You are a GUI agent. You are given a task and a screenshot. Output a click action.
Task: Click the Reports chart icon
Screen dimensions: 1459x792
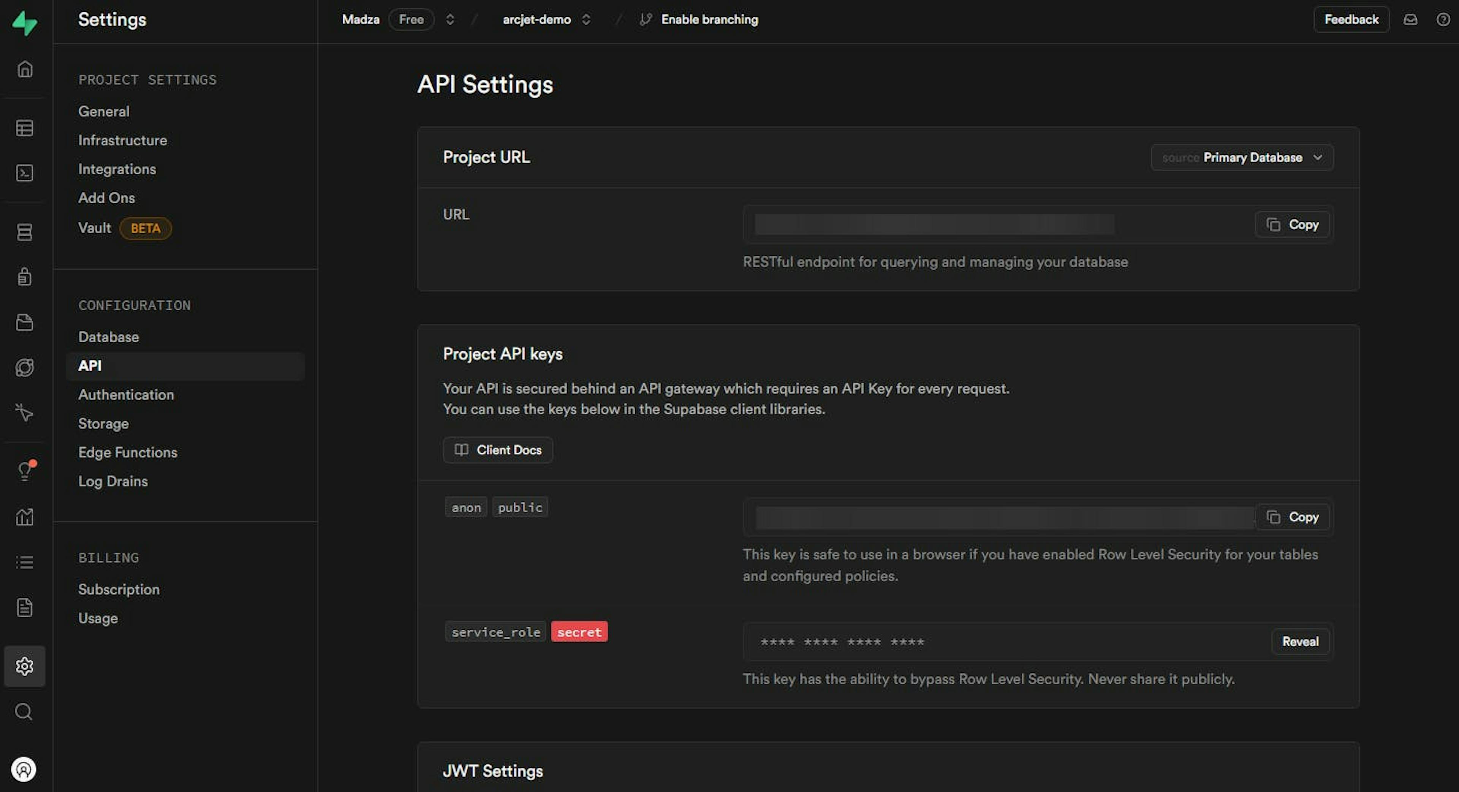tap(24, 516)
